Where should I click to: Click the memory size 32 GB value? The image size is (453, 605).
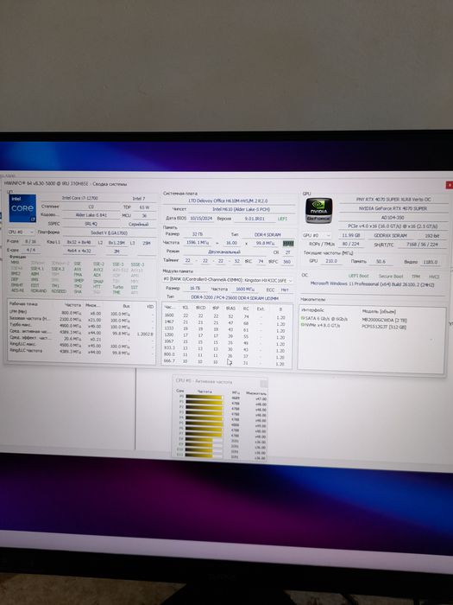[x=199, y=234]
